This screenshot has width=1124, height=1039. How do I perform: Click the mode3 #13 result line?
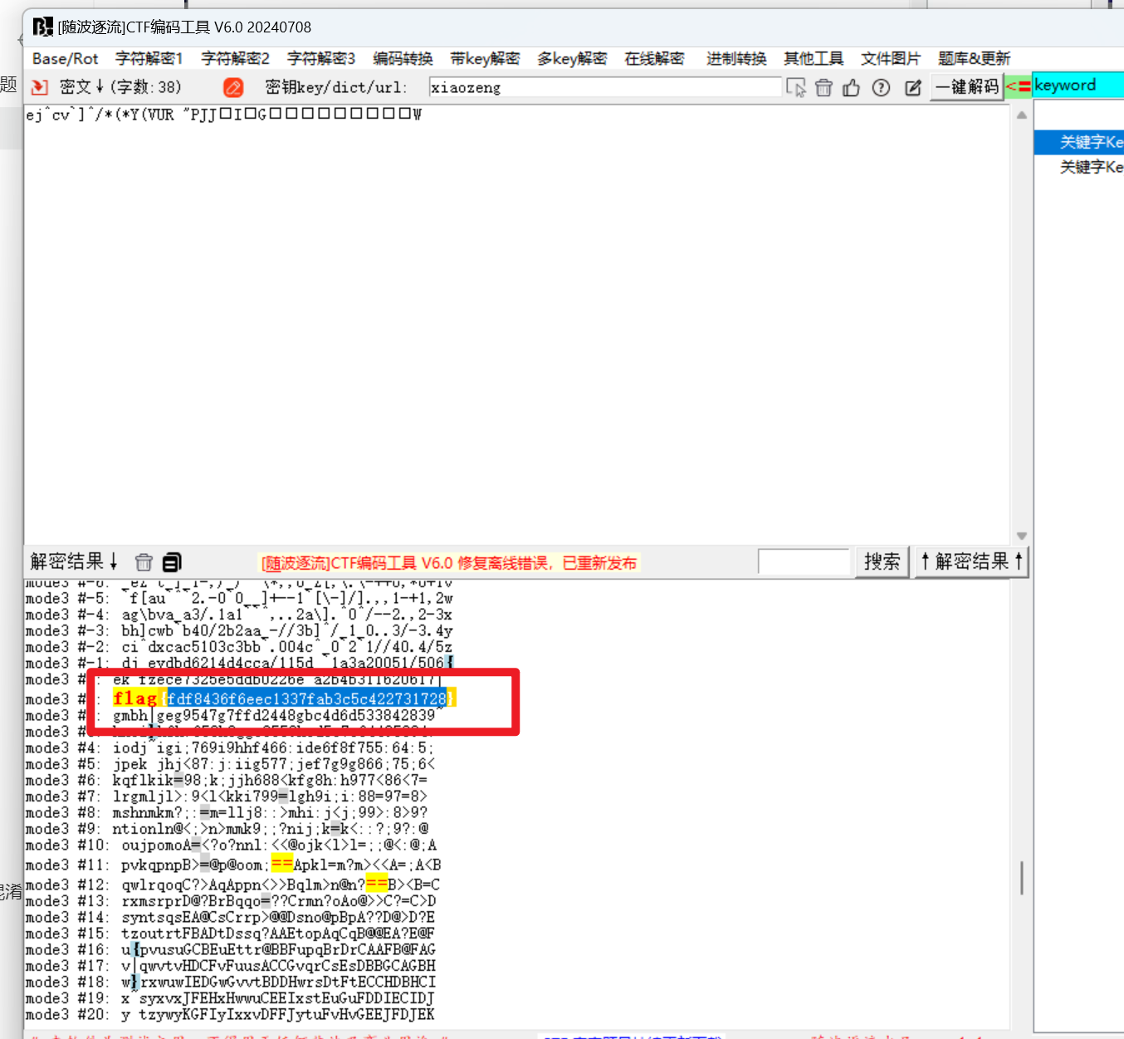(231, 901)
